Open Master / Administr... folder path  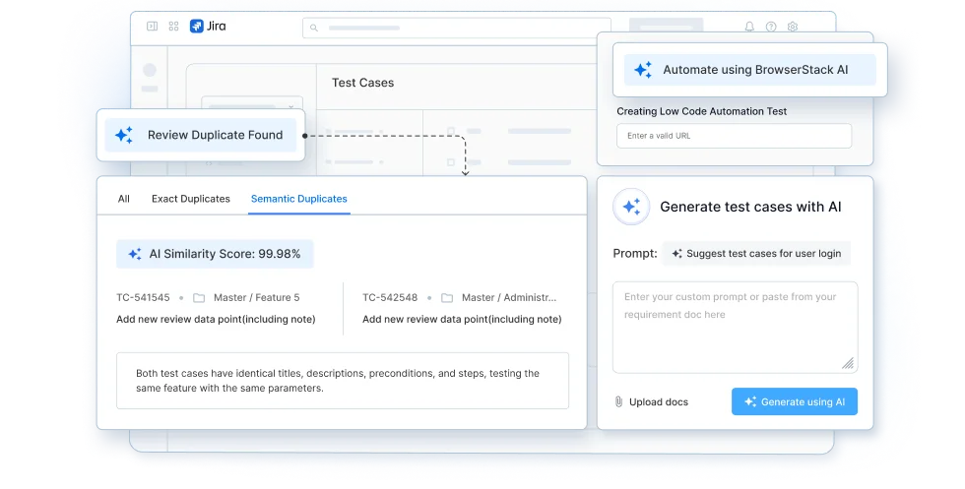[509, 298]
